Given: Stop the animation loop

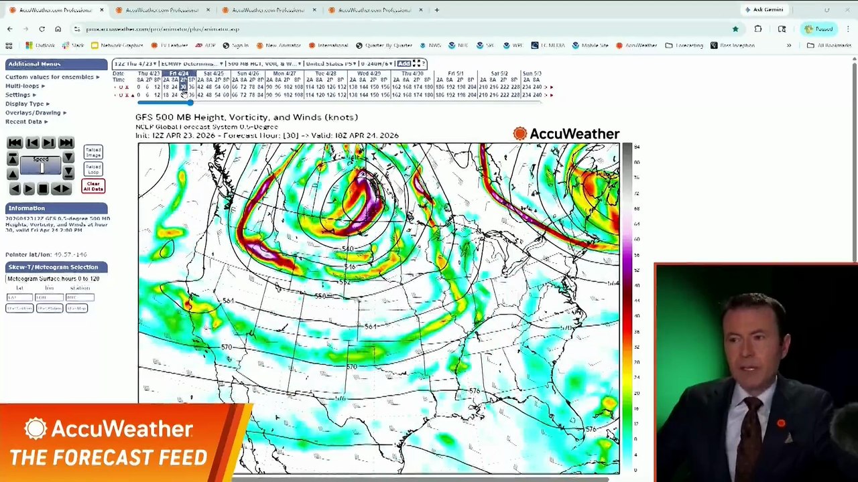Looking at the screenshot, I should point(43,189).
